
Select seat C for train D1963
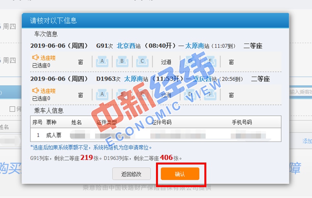(x=142, y=94)
